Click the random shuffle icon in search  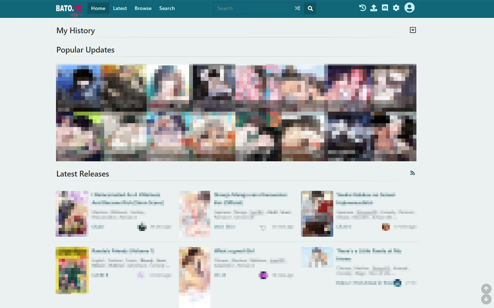coord(297,8)
